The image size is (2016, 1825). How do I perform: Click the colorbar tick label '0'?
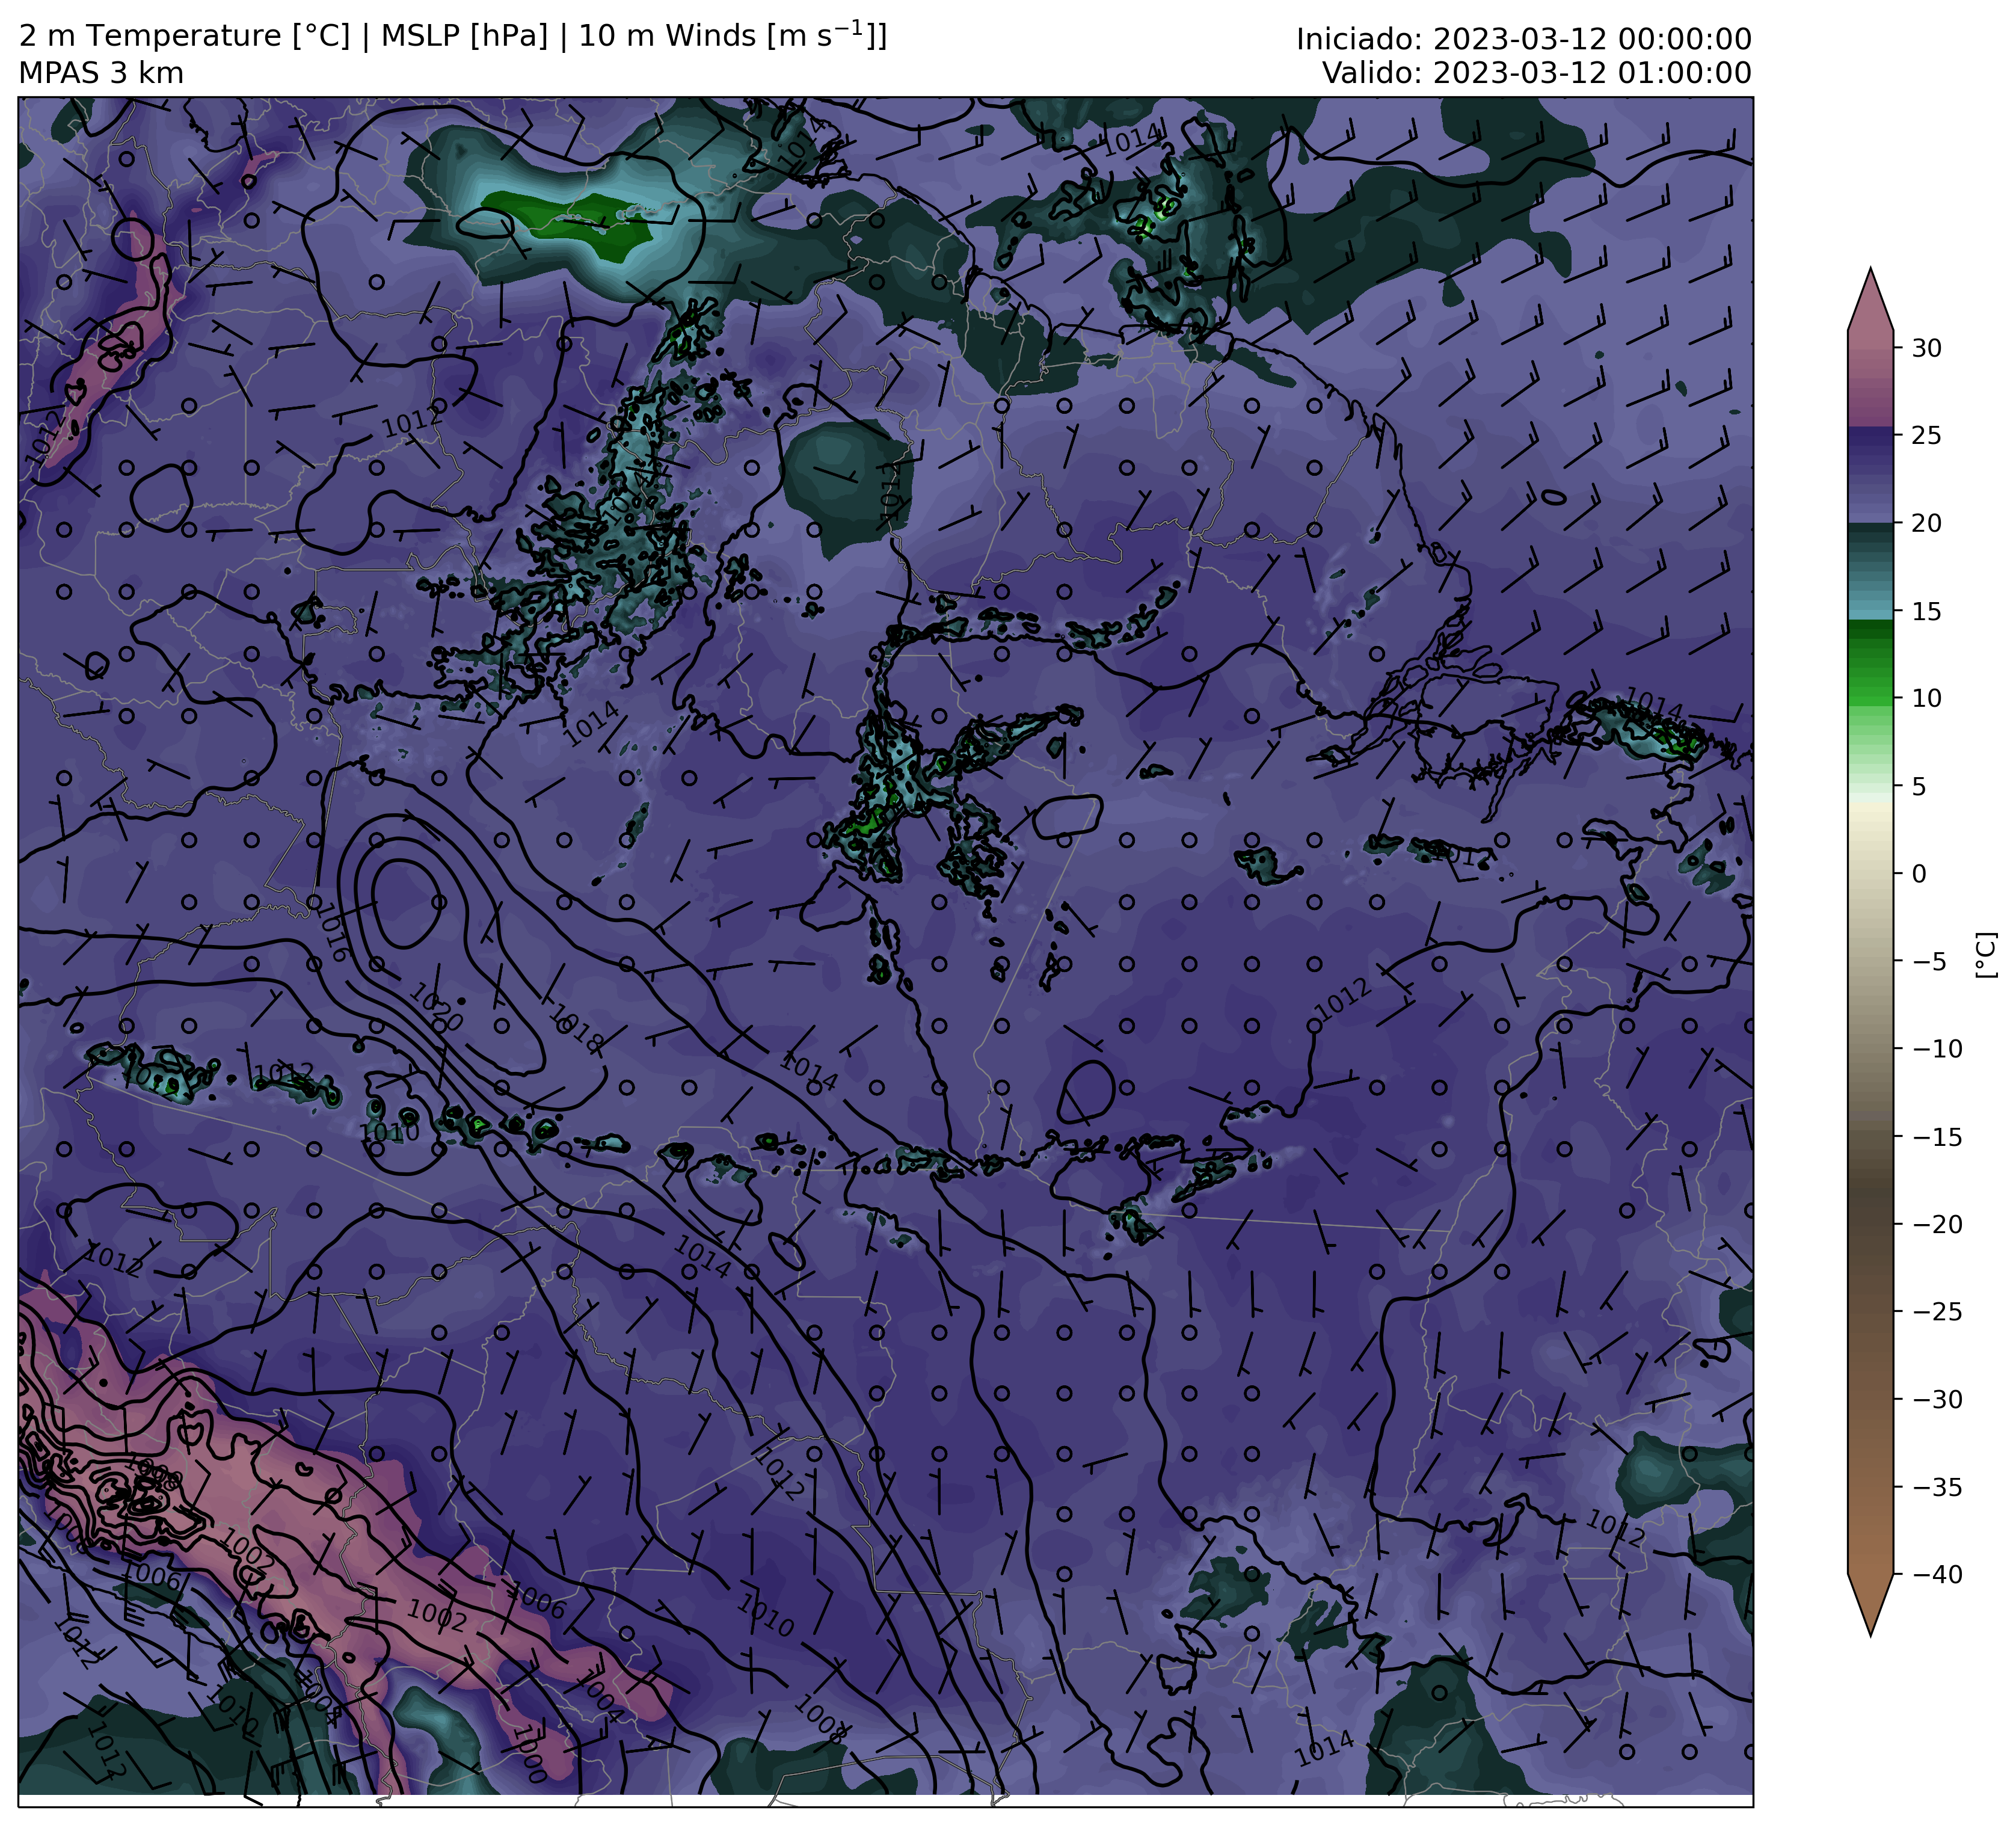[x=1919, y=874]
